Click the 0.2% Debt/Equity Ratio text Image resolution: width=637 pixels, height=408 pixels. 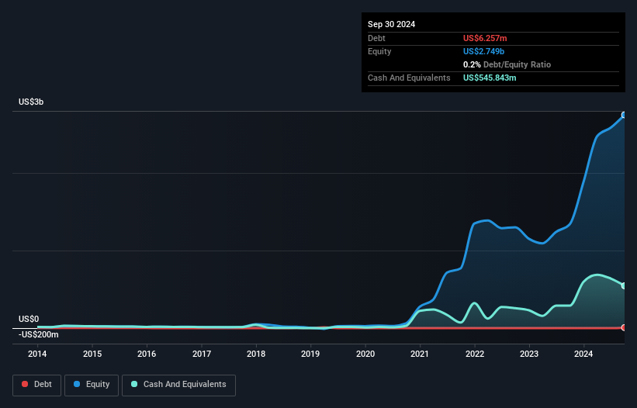pos(507,64)
